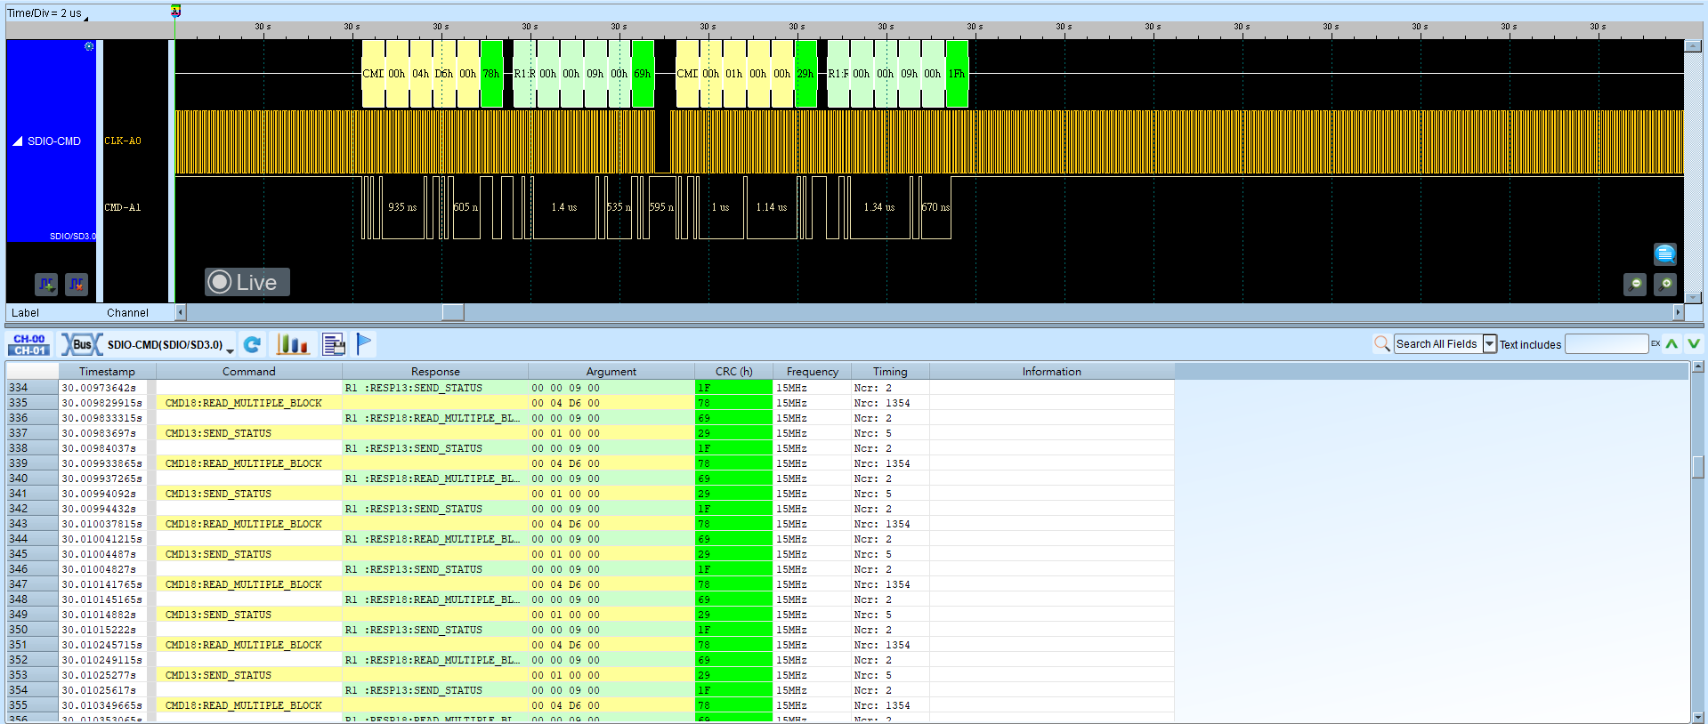
Task: Click the Frequency column header
Action: coord(812,372)
